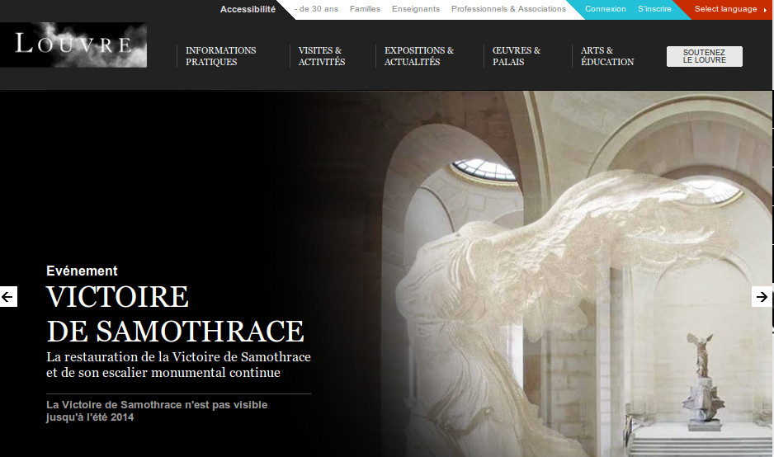Open the '- de 30 ans' section
This screenshot has width=774, height=457.
pyautogui.click(x=316, y=9)
